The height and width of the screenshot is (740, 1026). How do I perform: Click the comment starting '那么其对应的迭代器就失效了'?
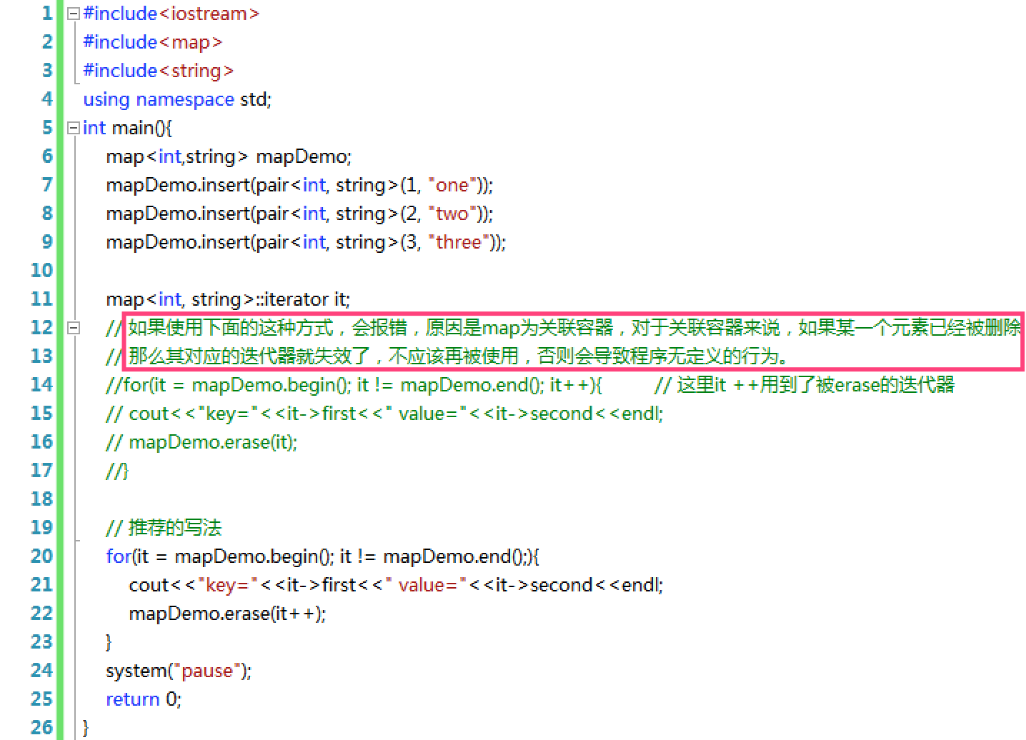(x=459, y=356)
